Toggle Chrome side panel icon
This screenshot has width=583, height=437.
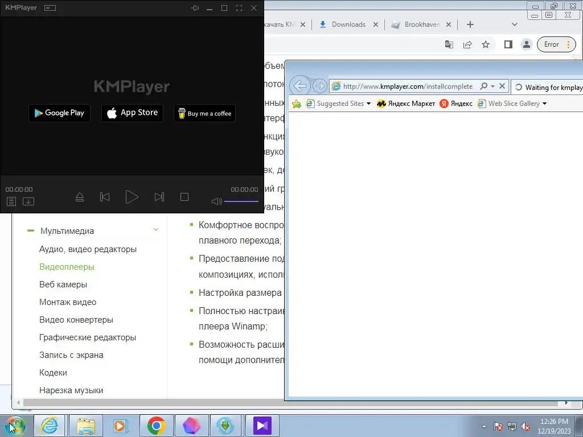pyautogui.click(x=508, y=44)
